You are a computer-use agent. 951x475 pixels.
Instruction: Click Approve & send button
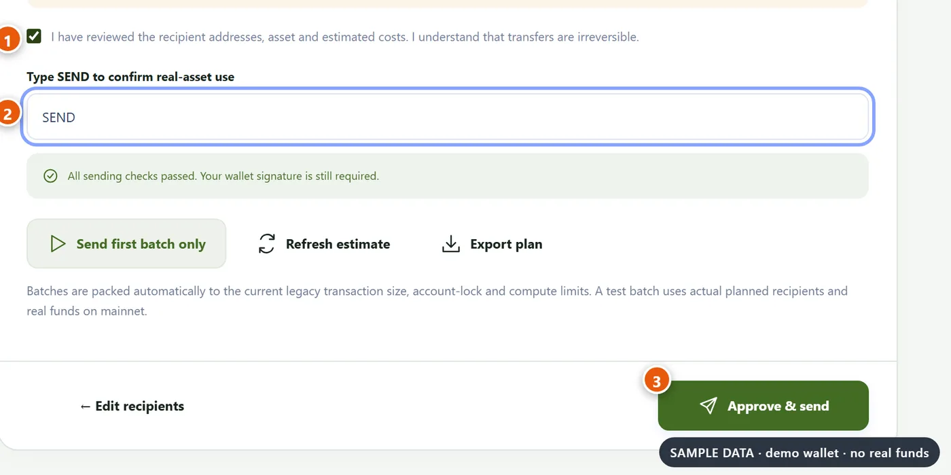click(x=764, y=406)
